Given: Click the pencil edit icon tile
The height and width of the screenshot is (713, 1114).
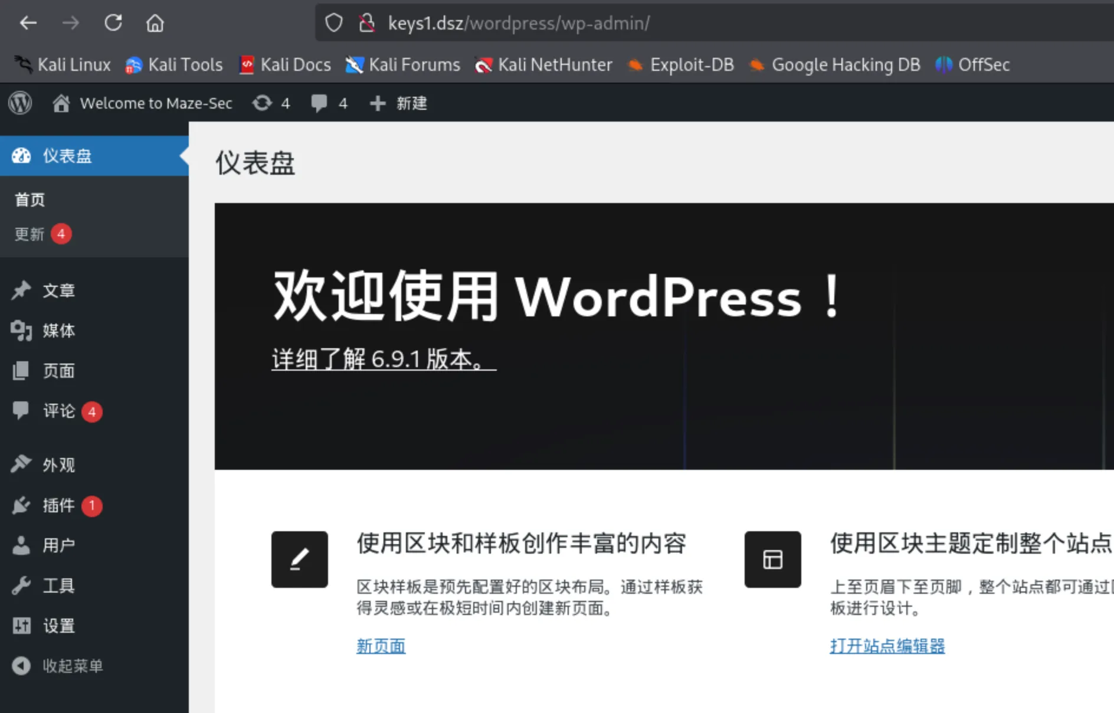Looking at the screenshot, I should pos(300,560).
